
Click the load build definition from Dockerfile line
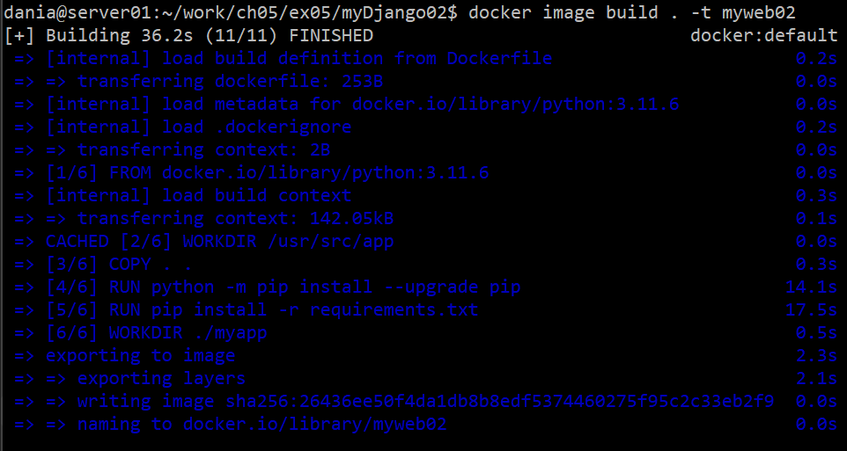[299, 59]
